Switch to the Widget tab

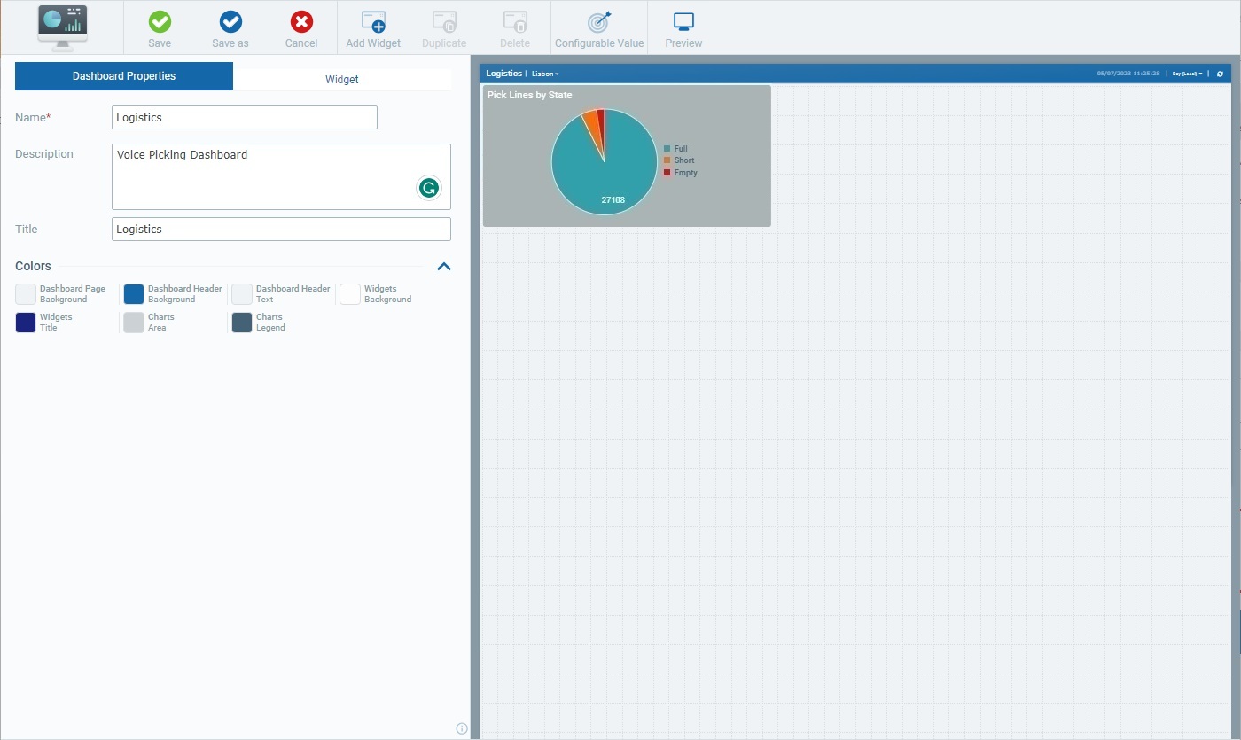click(342, 77)
